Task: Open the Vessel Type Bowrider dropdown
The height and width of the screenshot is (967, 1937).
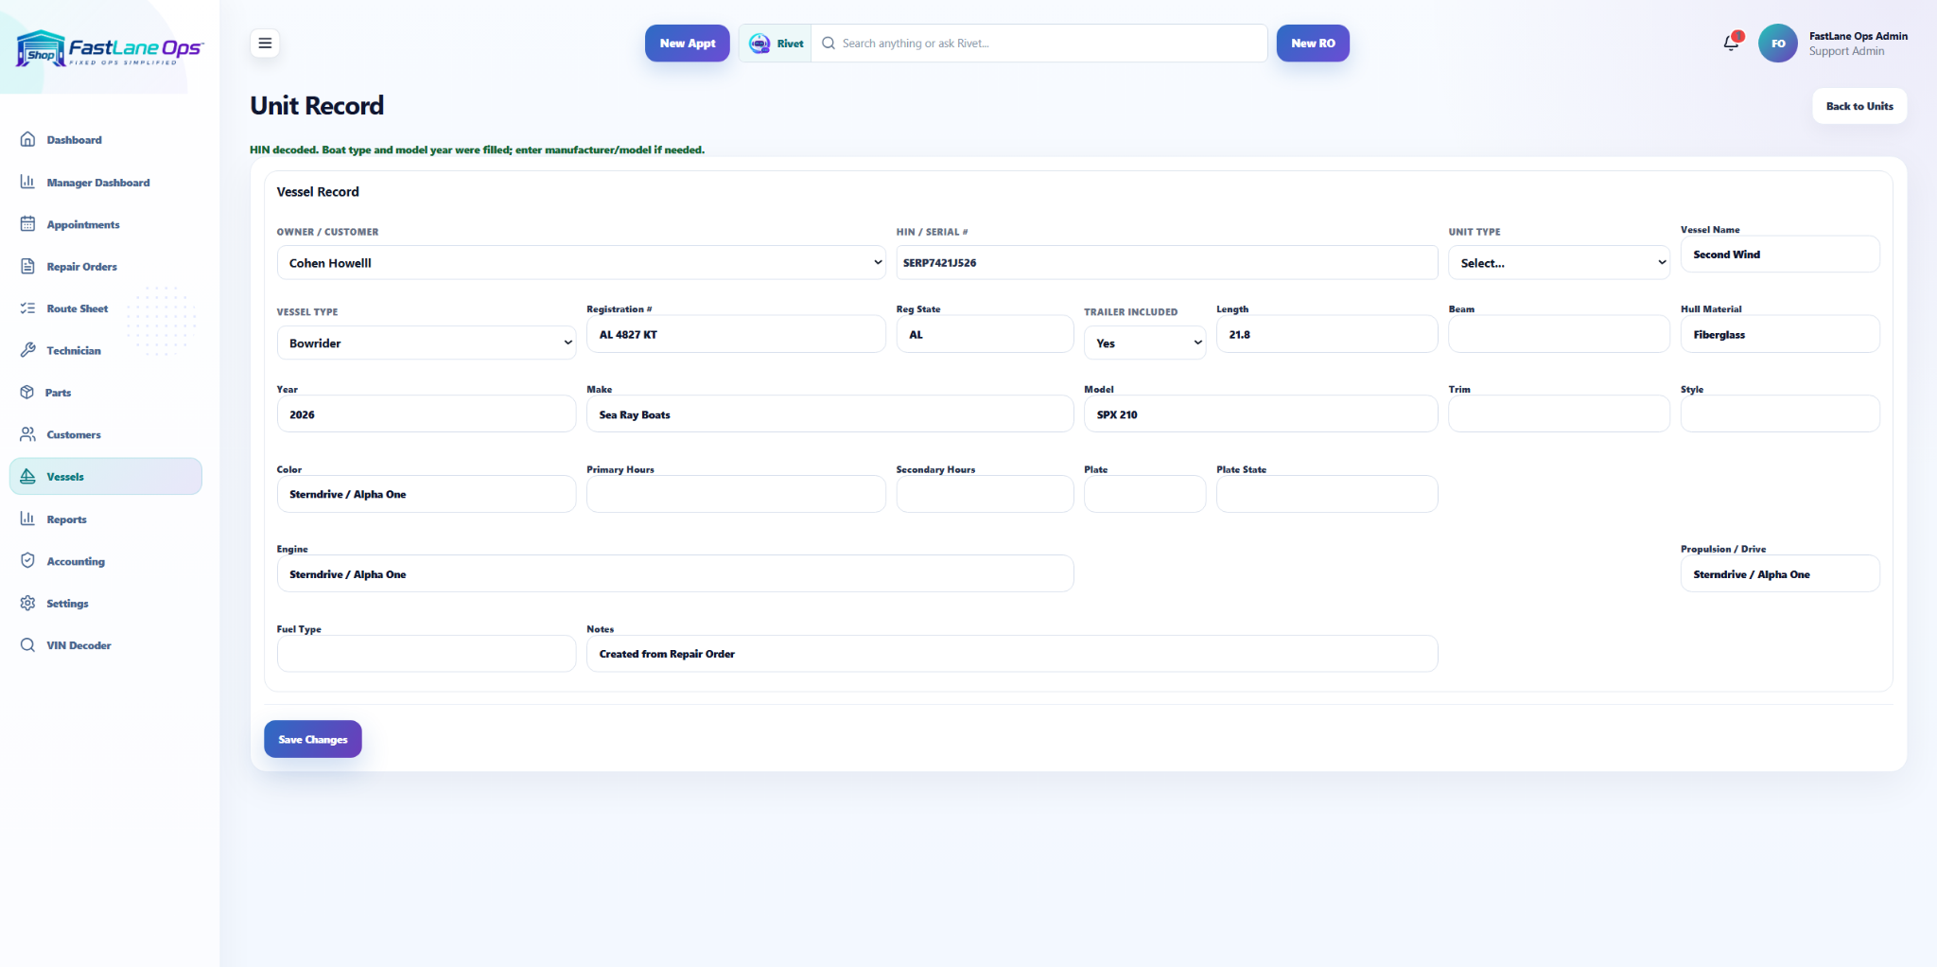Action: tap(427, 343)
